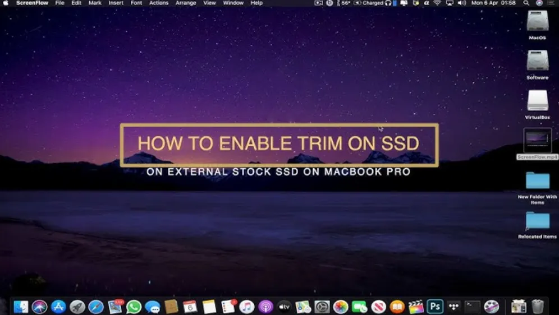The width and height of the screenshot is (559, 315).
Task: Open Apple TV app in dock
Action: click(284, 307)
